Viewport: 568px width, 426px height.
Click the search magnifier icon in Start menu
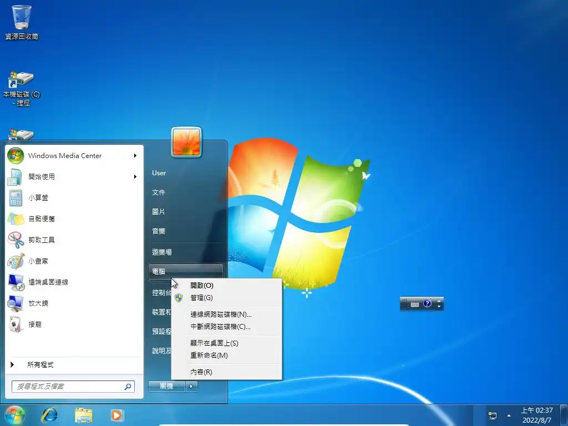(x=128, y=387)
